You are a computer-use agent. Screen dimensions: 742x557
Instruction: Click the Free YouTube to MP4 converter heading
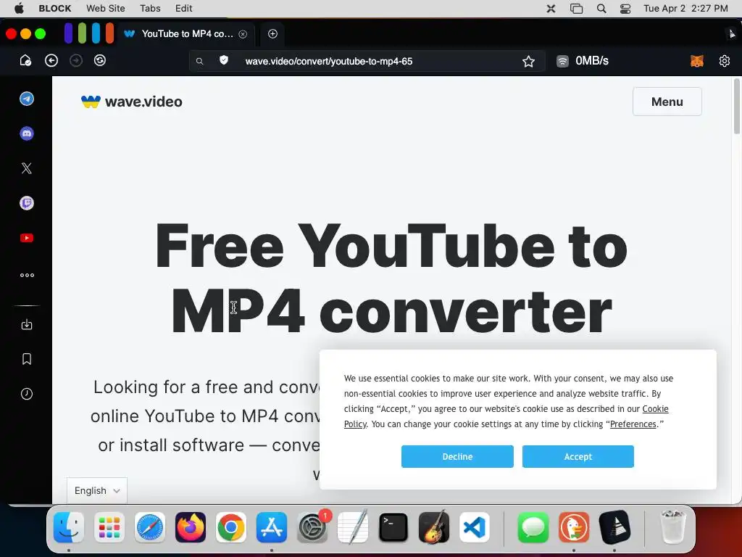pyautogui.click(x=391, y=278)
